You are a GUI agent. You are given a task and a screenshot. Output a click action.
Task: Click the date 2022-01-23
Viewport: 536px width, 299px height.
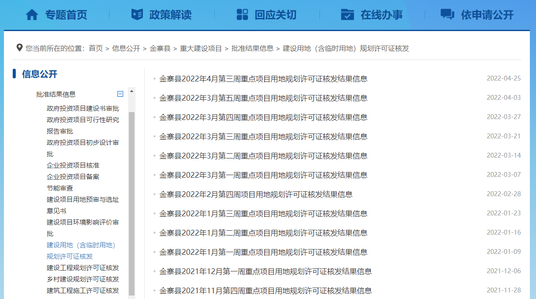[x=504, y=213]
